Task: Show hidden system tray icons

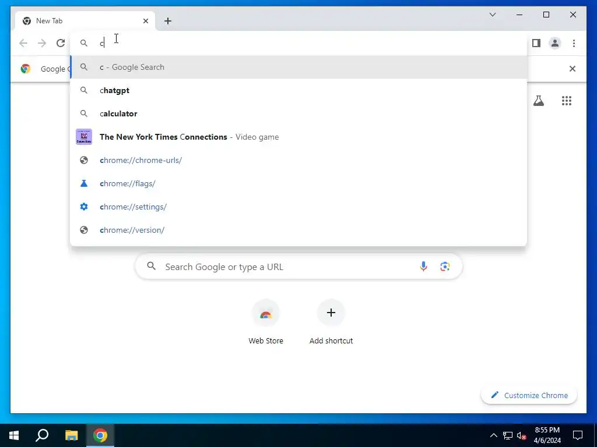Action: tap(493, 435)
